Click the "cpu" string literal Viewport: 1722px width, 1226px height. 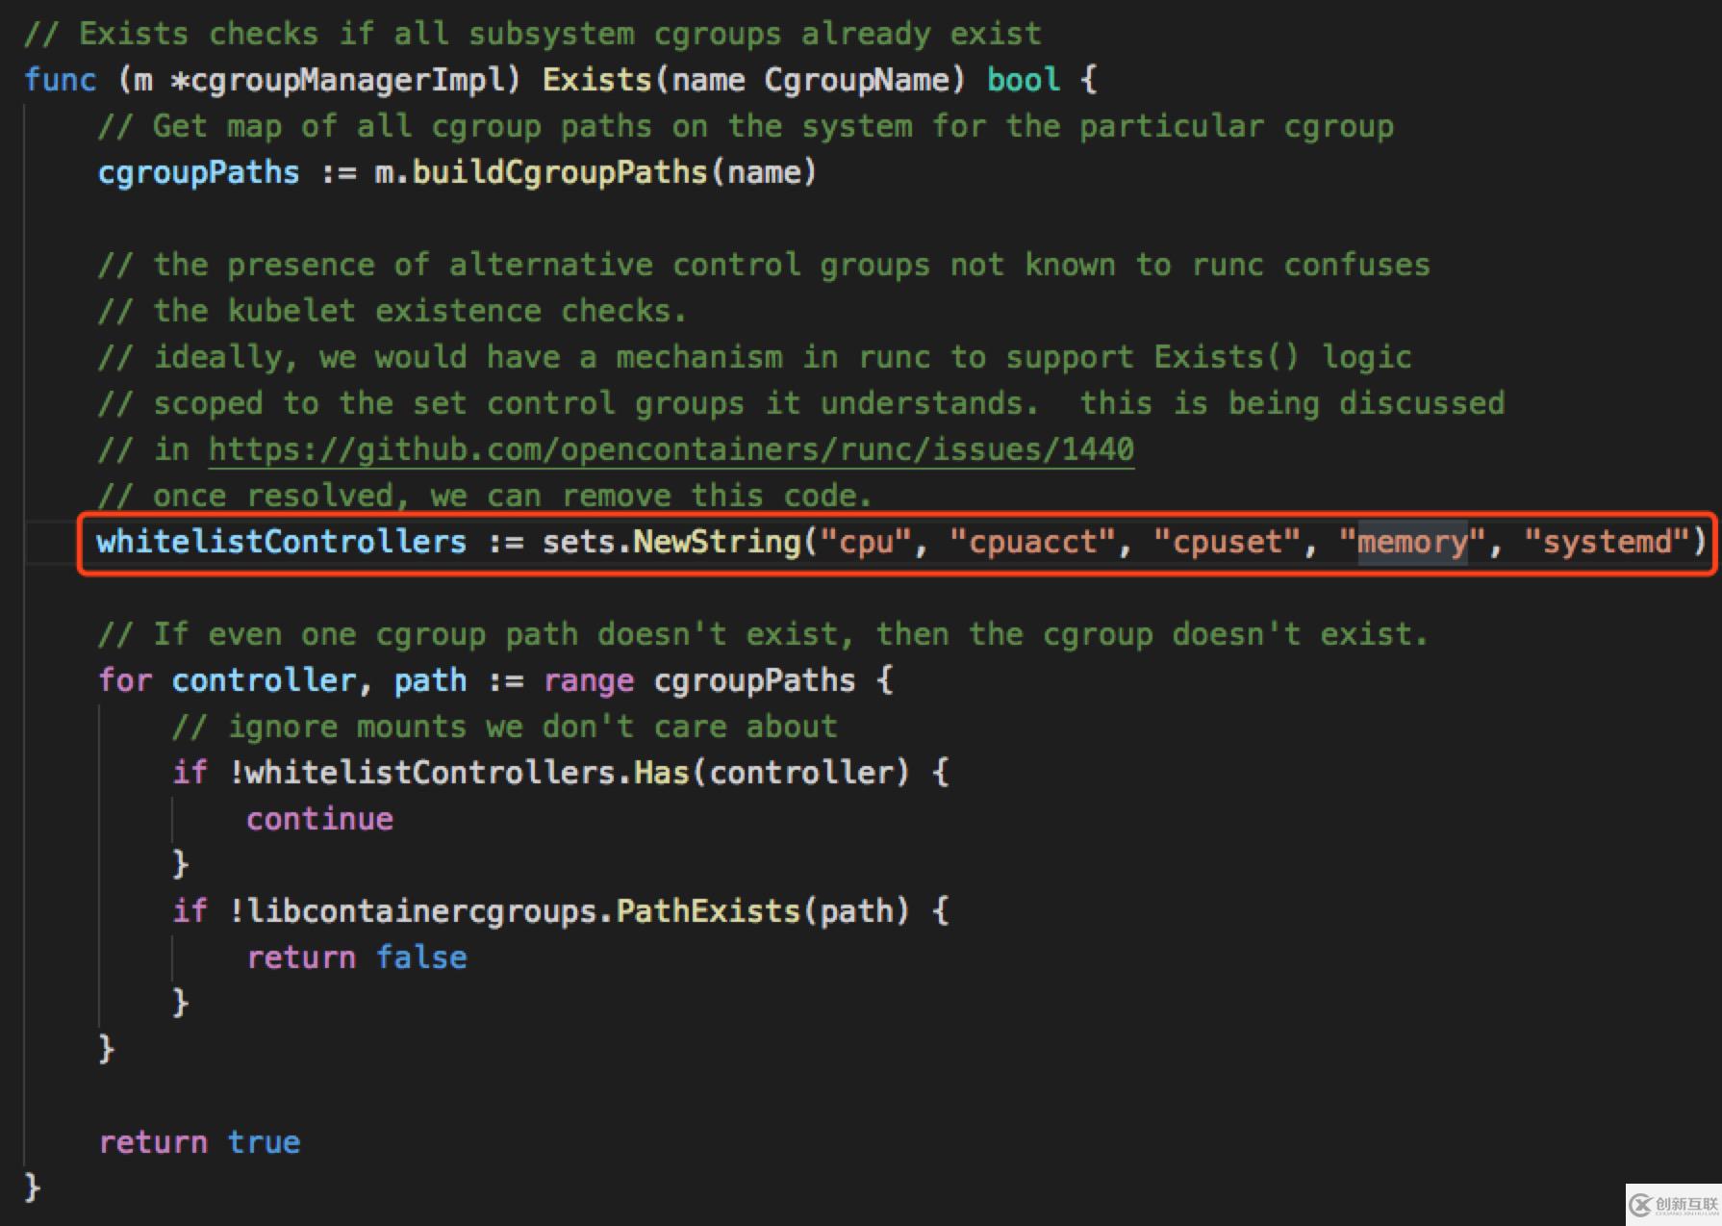pyautogui.click(x=867, y=542)
